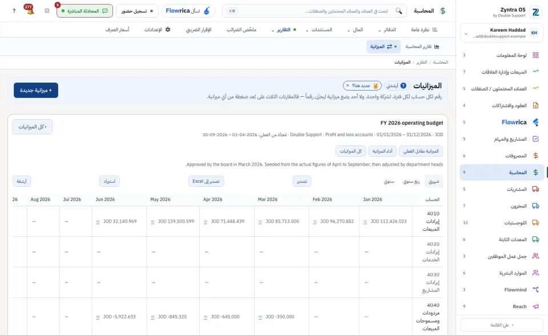This screenshot has width=548, height=335.
Task: Click the Mar 2026 4040 cell info icon
Action: [260, 317]
